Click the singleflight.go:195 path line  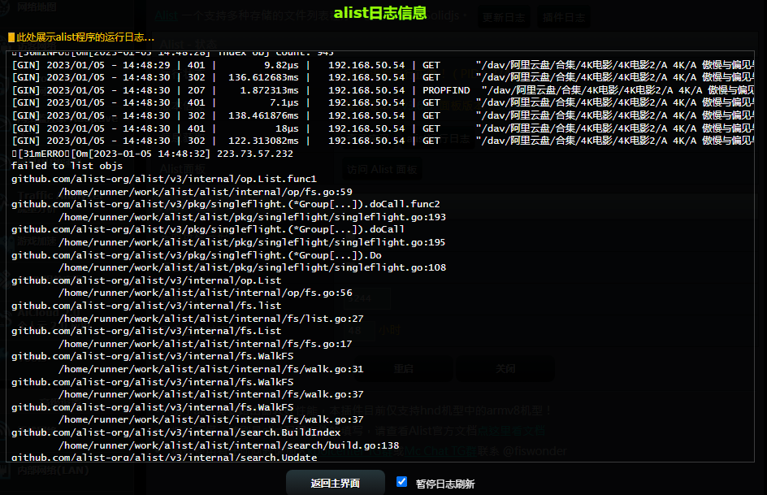click(252, 242)
